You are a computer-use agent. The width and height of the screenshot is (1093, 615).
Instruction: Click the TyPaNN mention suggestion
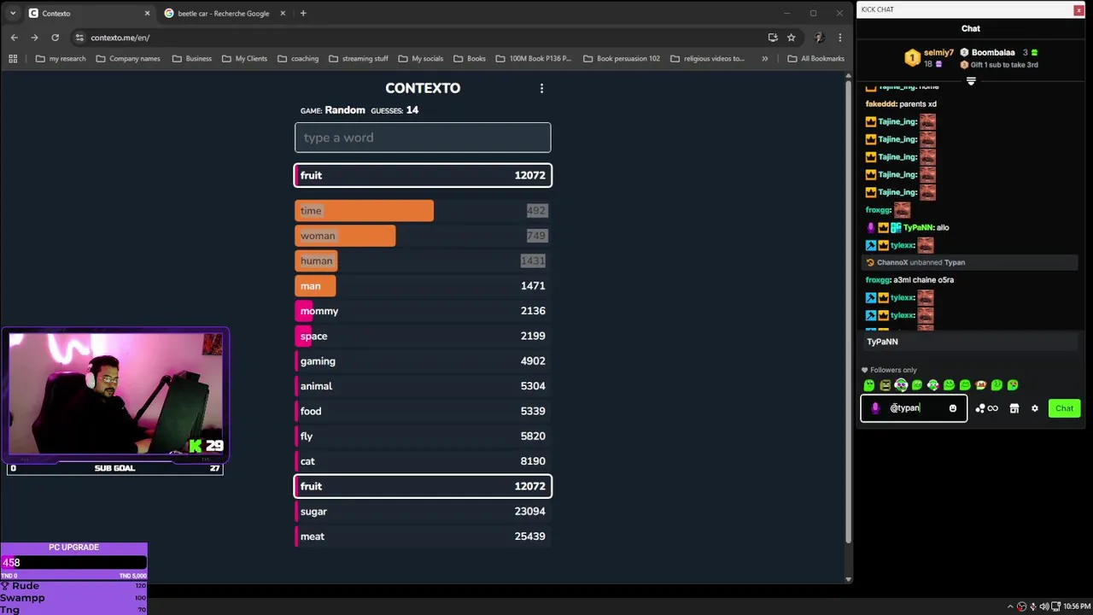pyautogui.click(x=968, y=342)
